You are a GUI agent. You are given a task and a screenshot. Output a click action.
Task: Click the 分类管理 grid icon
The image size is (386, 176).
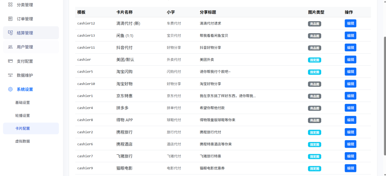(10, 5)
